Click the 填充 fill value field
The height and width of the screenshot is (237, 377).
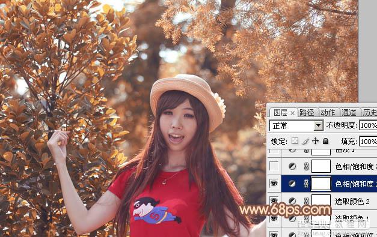tap(368, 142)
